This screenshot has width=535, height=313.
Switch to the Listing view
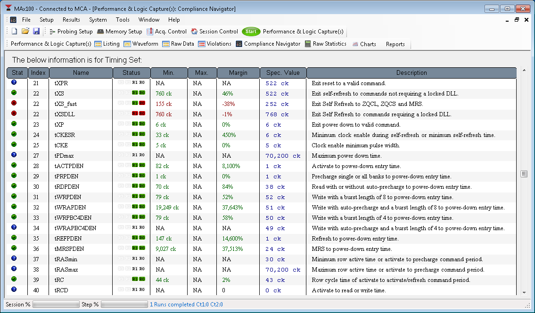pyautogui.click(x=107, y=44)
